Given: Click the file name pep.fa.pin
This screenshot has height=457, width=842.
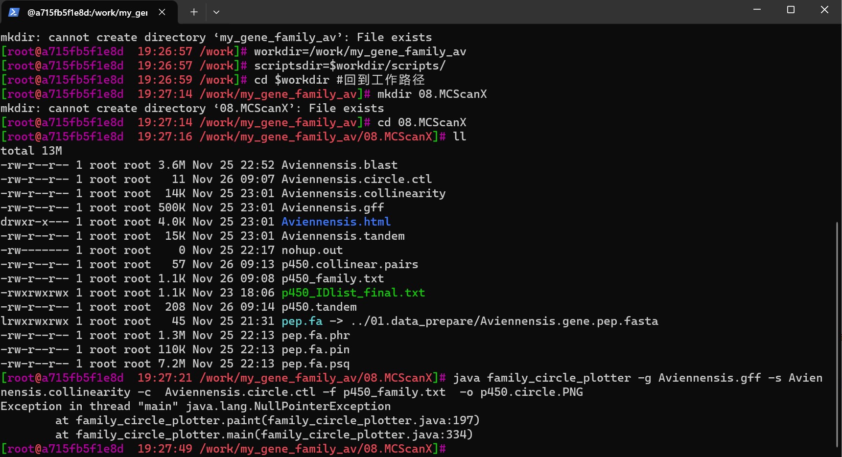Looking at the screenshot, I should pos(315,349).
